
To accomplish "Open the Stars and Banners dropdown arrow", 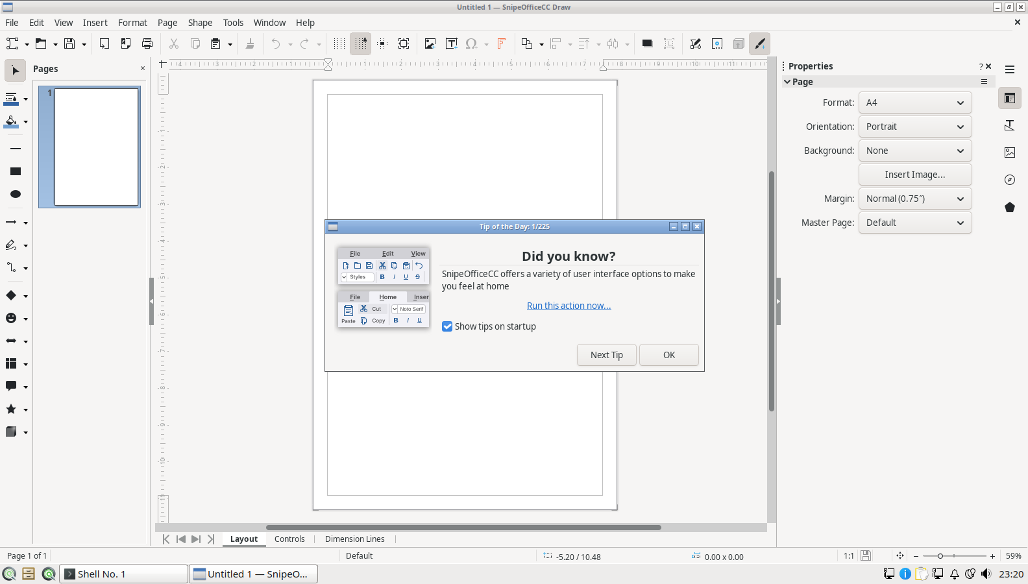I will 26,409.
